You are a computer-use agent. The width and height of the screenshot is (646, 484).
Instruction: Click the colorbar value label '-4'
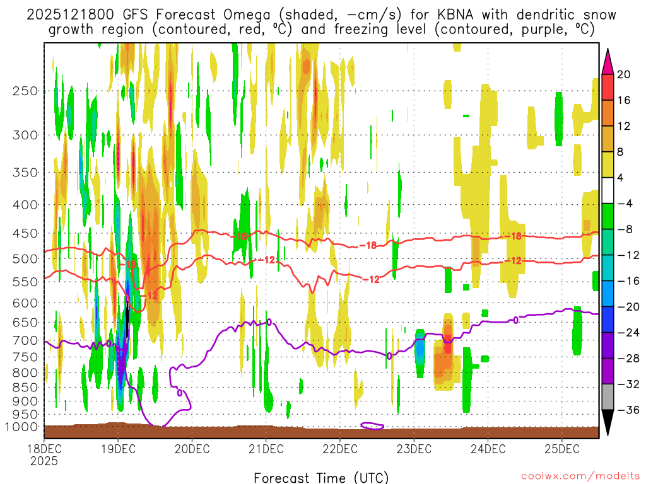point(625,204)
